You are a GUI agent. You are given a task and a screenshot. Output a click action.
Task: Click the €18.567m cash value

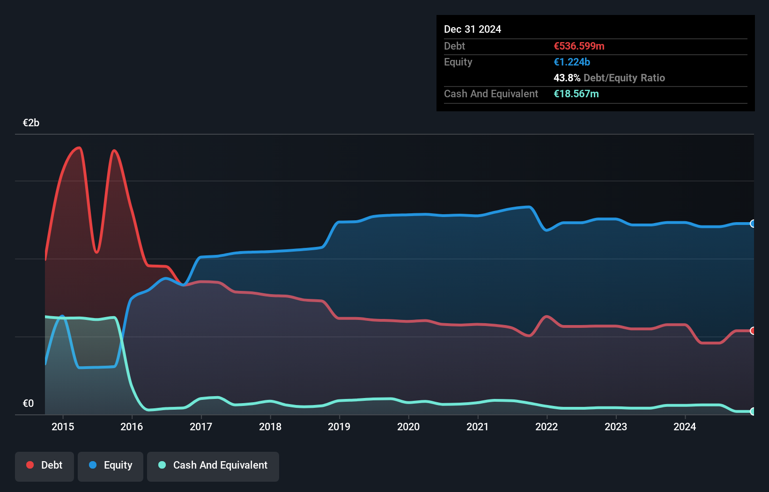tap(576, 94)
